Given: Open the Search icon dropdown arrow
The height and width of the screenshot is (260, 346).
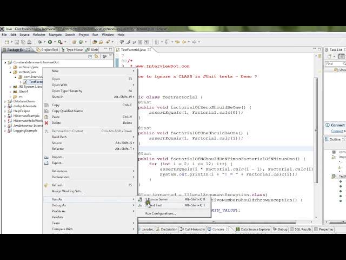Looking at the screenshot, I should [112, 42].
